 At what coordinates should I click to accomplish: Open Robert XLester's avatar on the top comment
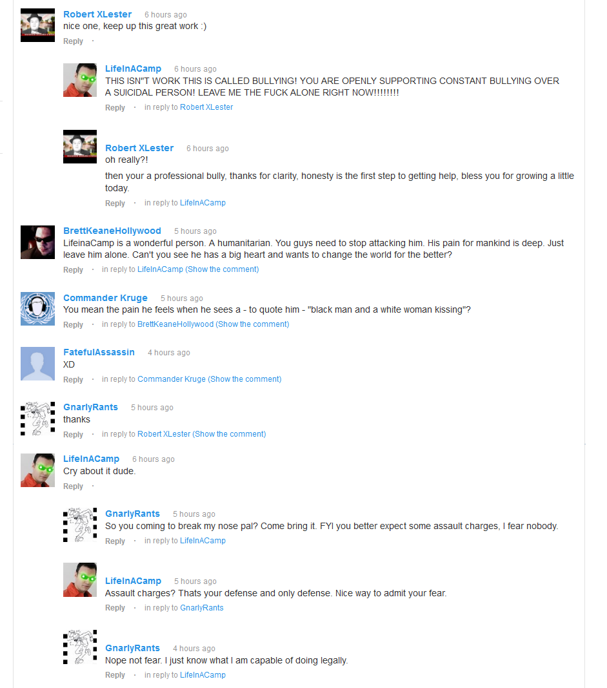(37, 25)
